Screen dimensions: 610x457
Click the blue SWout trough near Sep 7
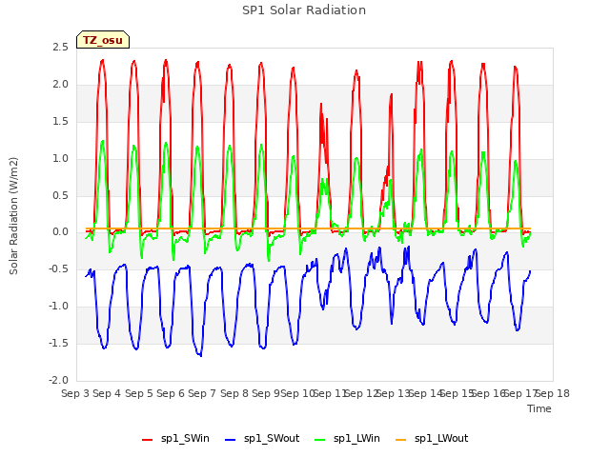pos(201,355)
